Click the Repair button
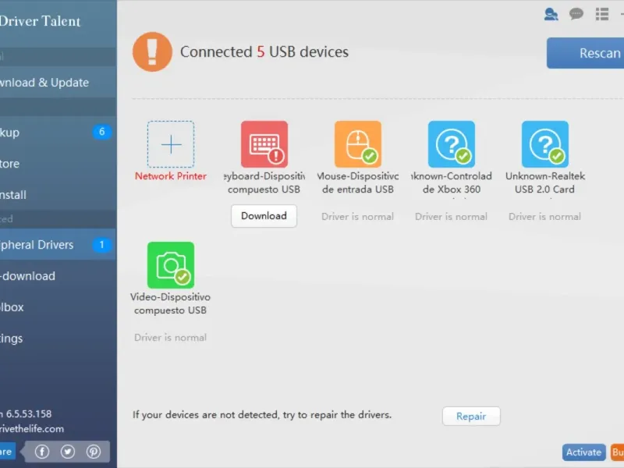This screenshot has width=624, height=468. (471, 417)
